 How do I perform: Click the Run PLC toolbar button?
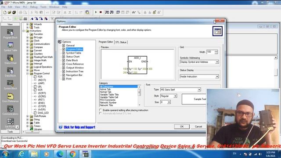coord(96,12)
